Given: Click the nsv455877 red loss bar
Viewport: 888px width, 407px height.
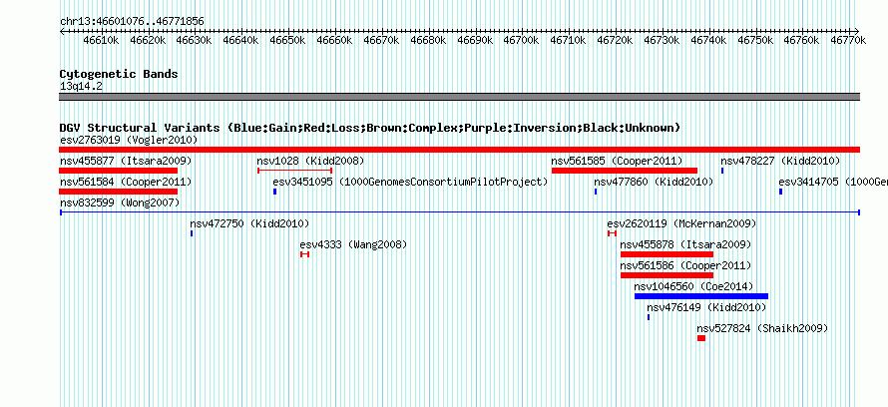Looking at the screenshot, I should 119,171.
